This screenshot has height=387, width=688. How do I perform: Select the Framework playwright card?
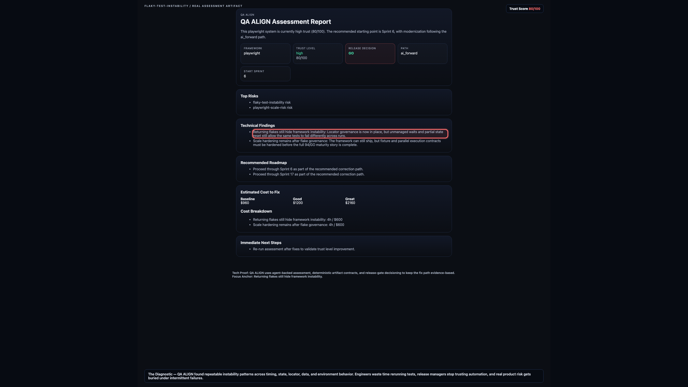[266, 54]
